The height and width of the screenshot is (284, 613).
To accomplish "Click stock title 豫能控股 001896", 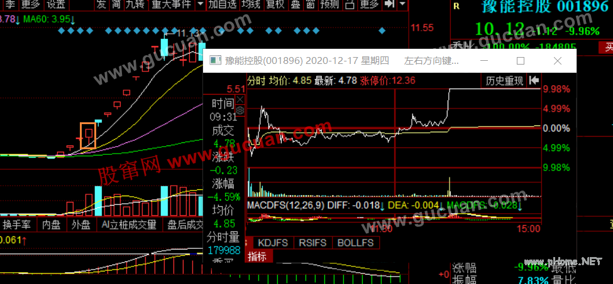I will tap(545, 7).
